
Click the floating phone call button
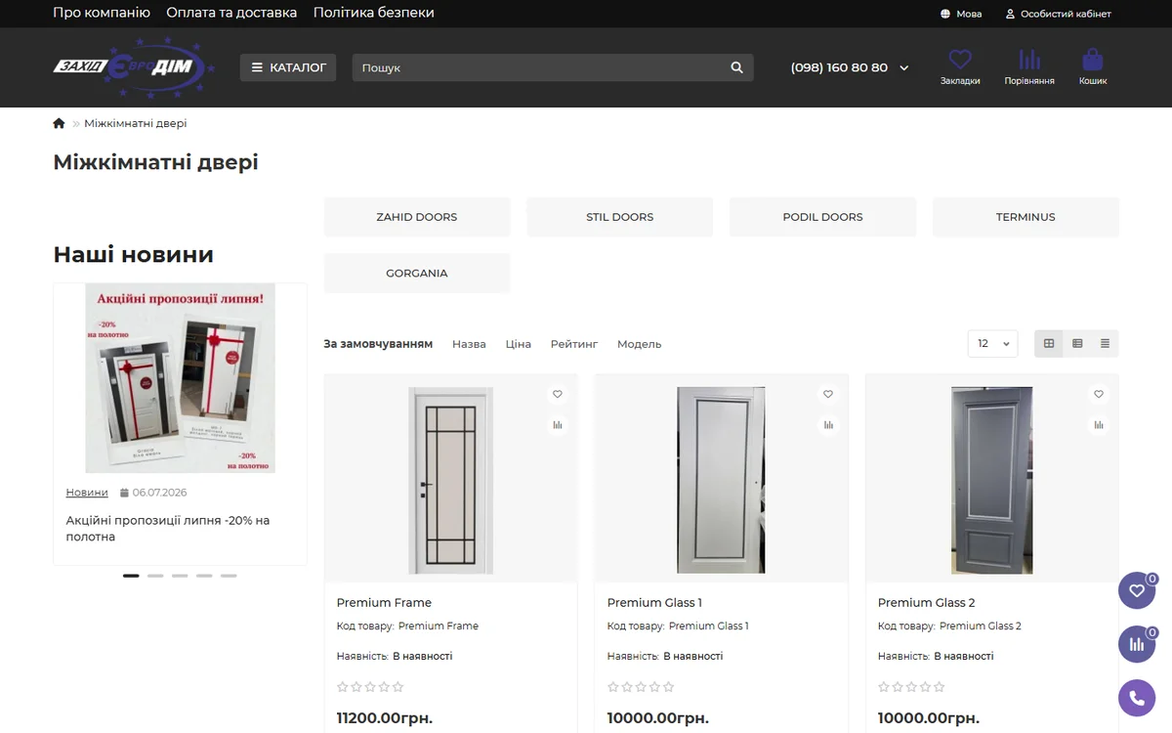[1137, 698]
